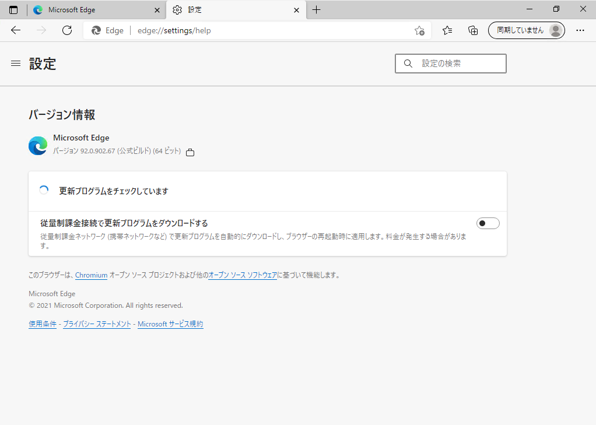596x425 pixels.
Task: Click the バージョン情報 heading
Action: click(x=62, y=114)
